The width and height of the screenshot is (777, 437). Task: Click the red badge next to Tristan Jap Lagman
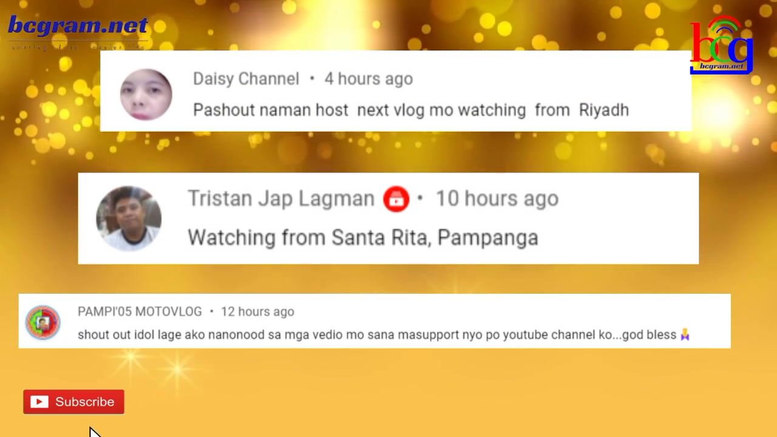[x=396, y=199]
